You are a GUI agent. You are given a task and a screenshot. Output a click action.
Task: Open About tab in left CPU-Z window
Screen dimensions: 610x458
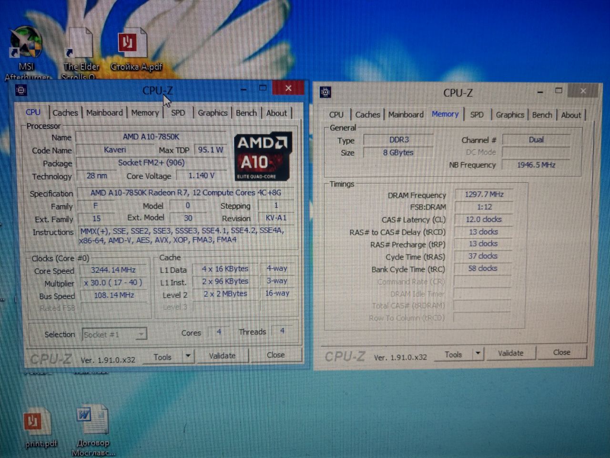tap(276, 113)
